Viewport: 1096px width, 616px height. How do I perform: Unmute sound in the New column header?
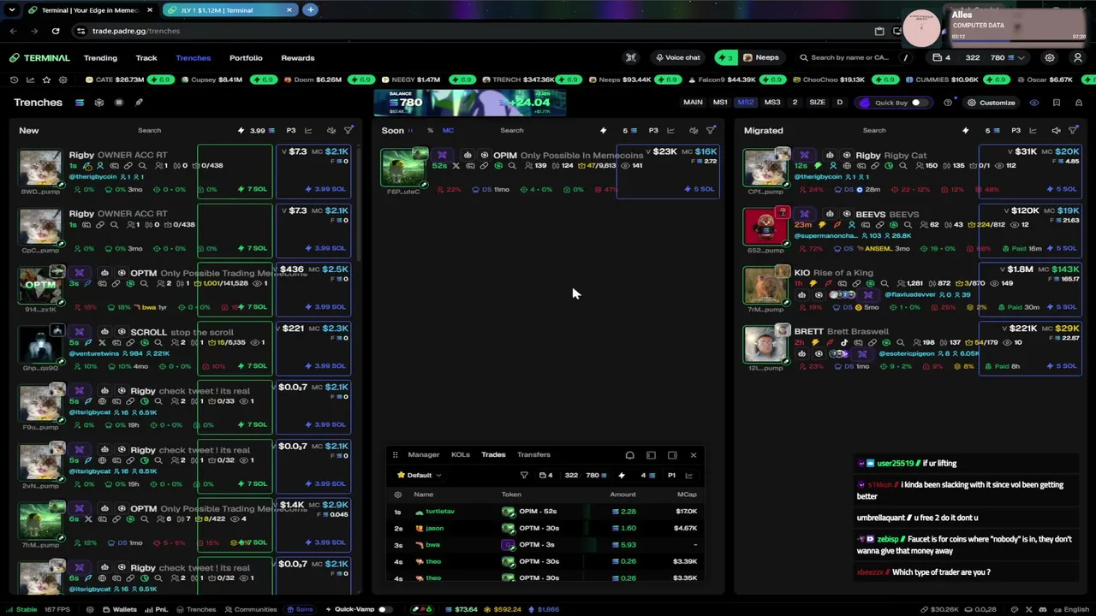(x=331, y=130)
